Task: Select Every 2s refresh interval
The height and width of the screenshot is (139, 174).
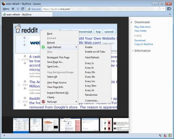Action: coord(89,63)
